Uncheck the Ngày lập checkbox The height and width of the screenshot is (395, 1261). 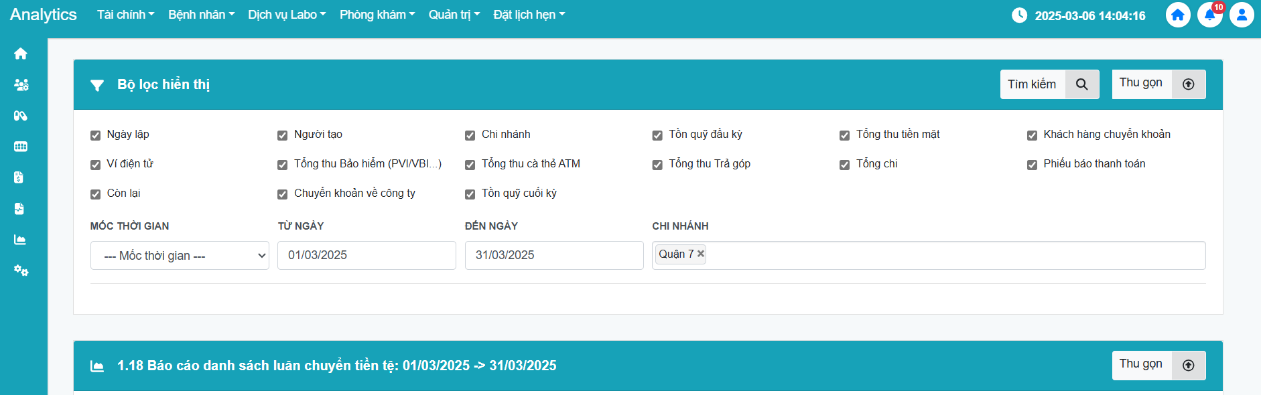(96, 135)
